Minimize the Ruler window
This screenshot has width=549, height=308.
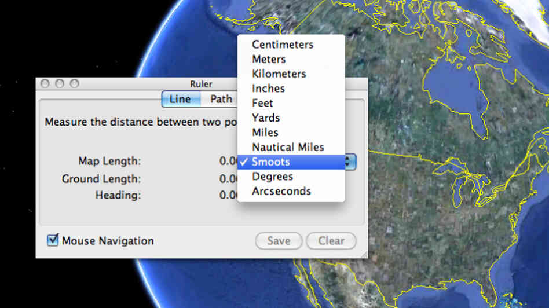(x=60, y=83)
